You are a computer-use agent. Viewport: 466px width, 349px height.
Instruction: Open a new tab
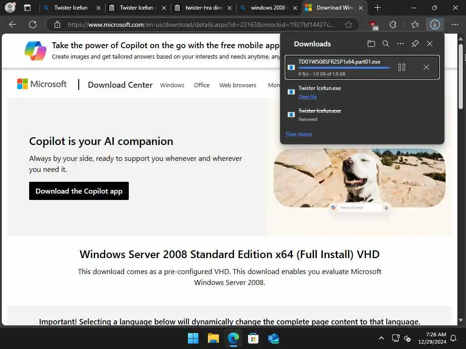(x=377, y=8)
